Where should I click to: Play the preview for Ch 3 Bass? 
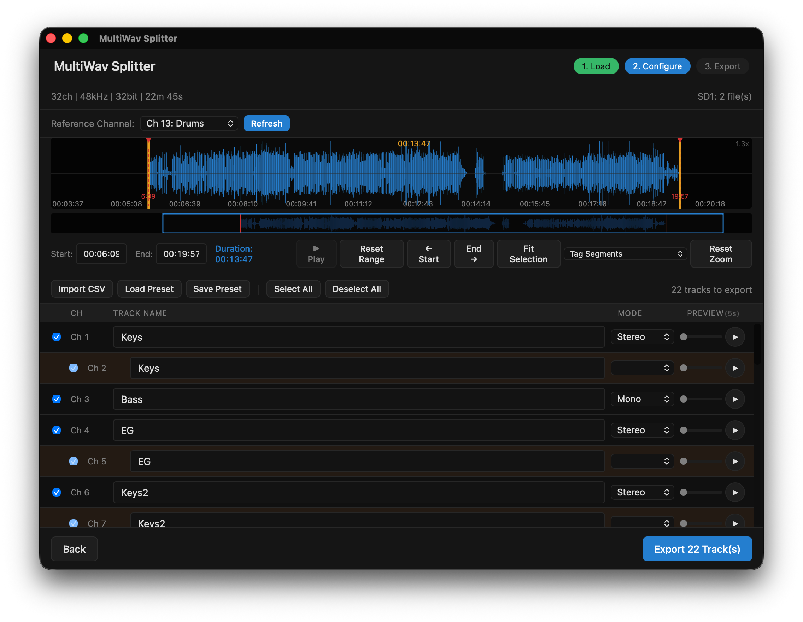735,399
